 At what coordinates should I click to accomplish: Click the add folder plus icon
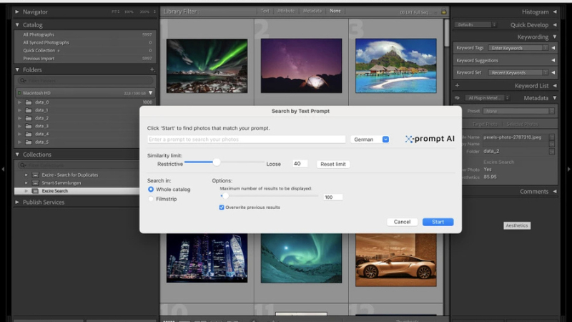coord(152,69)
